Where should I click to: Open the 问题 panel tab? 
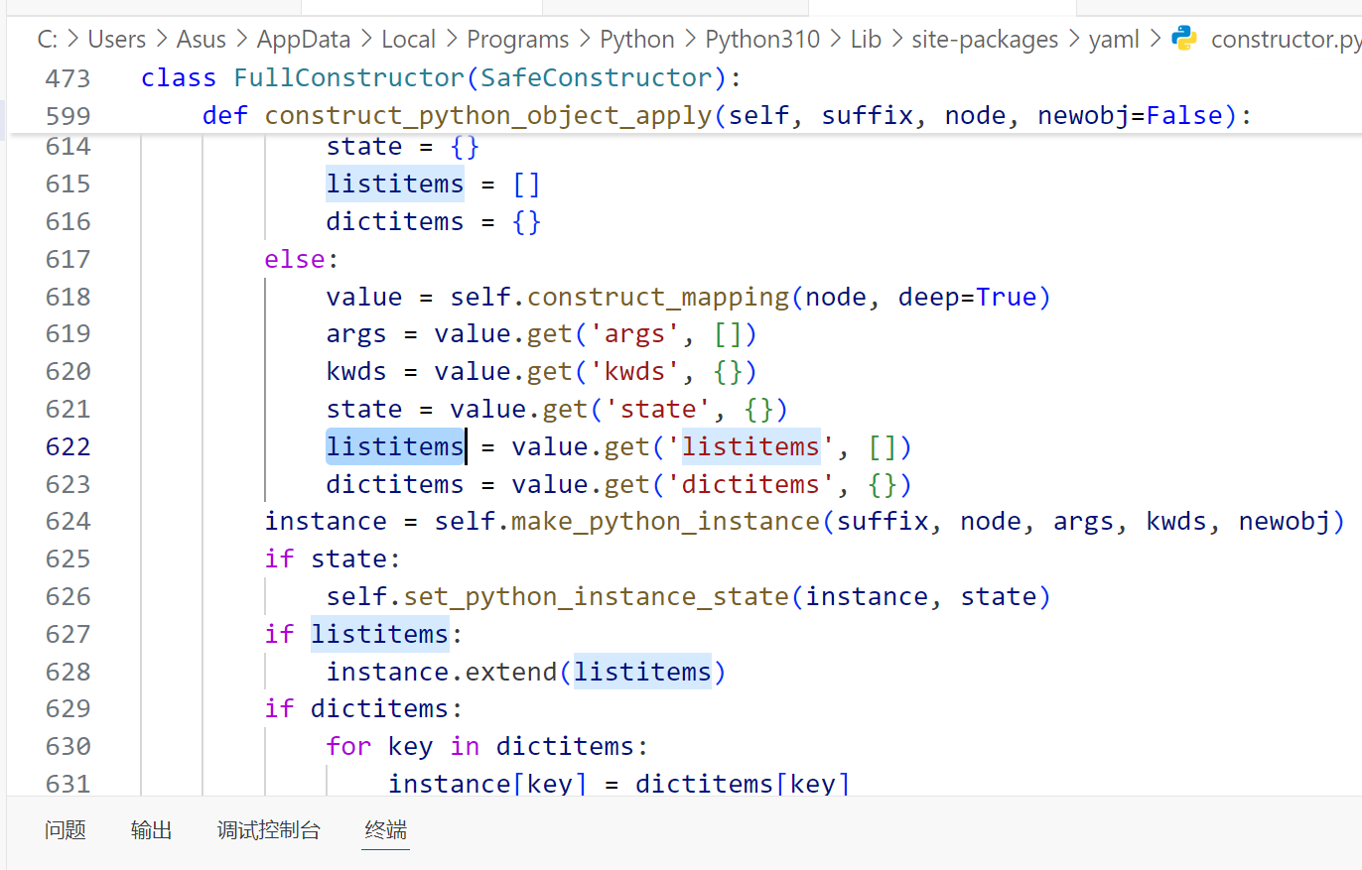(66, 830)
